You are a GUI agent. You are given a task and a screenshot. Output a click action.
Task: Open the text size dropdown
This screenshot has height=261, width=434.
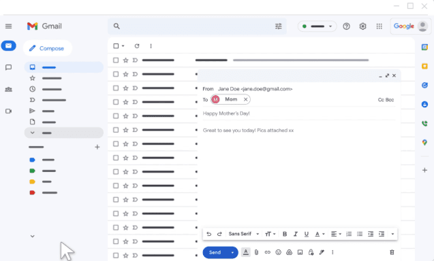[270, 234]
